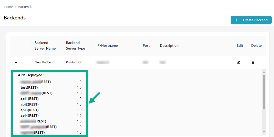Click the Backends breadcrumb item
This screenshot has width=274, height=137.
pyautogui.click(x=25, y=7)
